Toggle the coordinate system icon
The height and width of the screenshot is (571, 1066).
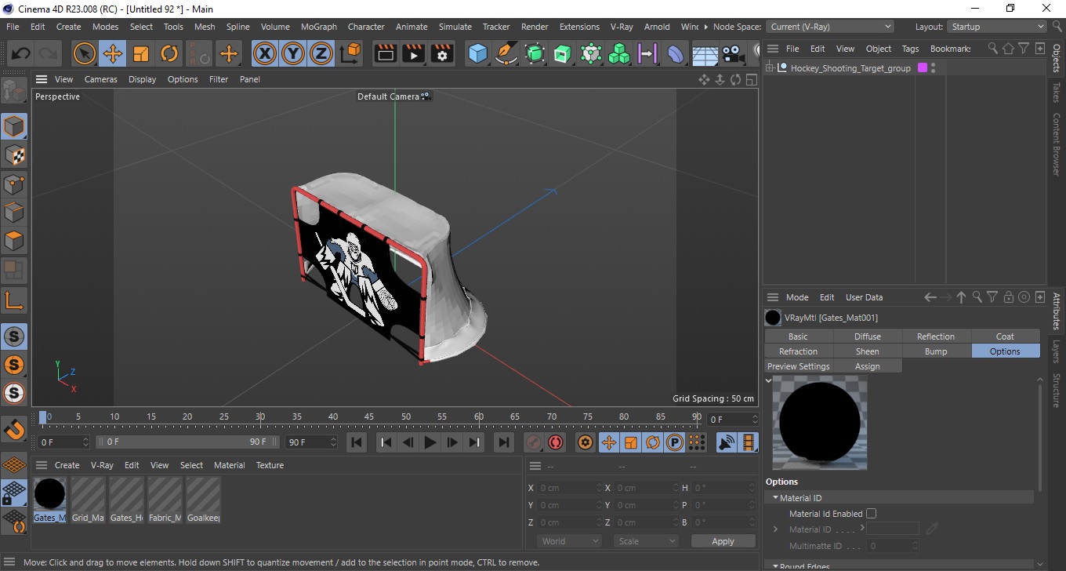click(351, 54)
